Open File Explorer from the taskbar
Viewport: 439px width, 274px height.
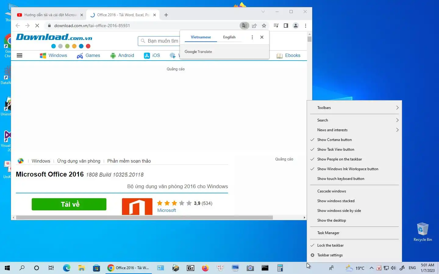(81, 268)
